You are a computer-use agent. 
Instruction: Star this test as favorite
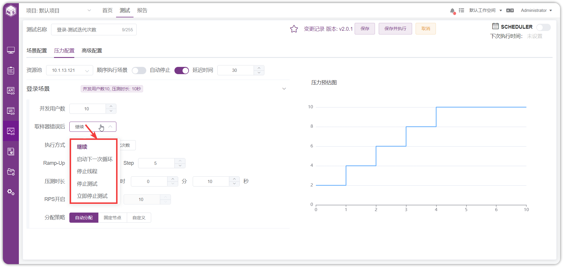pos(294,29)
